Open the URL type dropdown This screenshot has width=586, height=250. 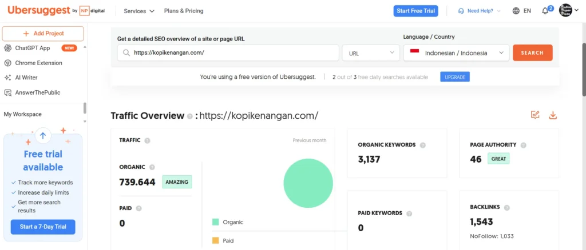[x=372, y=53]
